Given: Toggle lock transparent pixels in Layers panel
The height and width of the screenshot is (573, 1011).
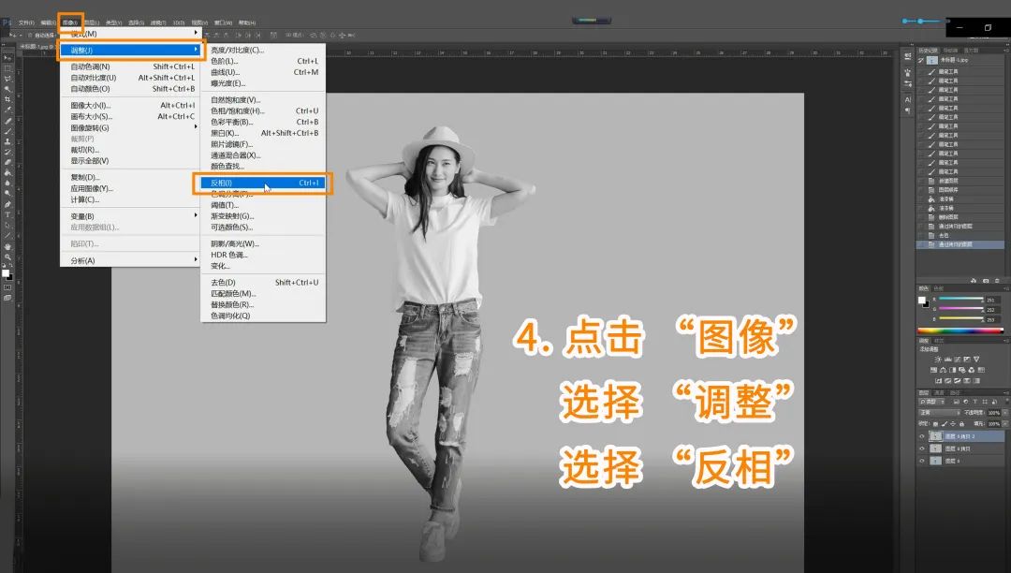Looking at the screenshot, I should [x=935, y=424].
